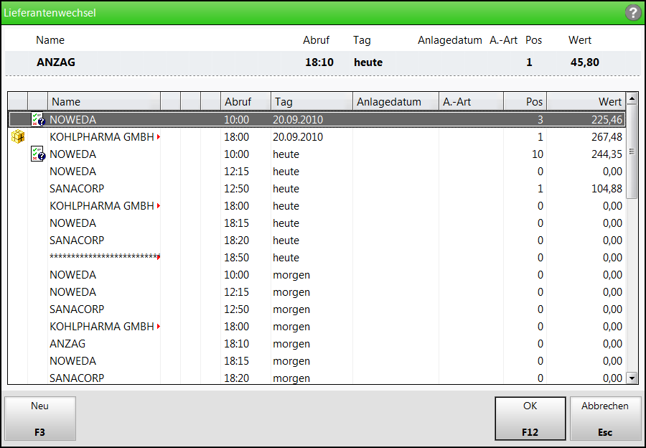Image resolution: width=646 pixels, height=448 pixels.
Task: Click the vertical scrollbar thumb of the list
Action: (632, 151)
